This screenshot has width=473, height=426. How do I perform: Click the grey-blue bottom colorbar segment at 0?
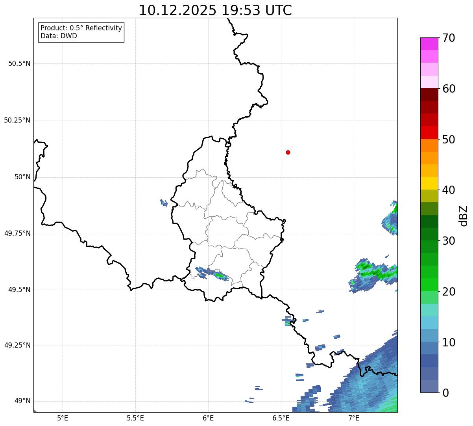click(429, 386)
